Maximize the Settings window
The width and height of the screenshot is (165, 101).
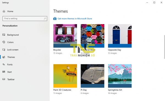tap(154, 2)
